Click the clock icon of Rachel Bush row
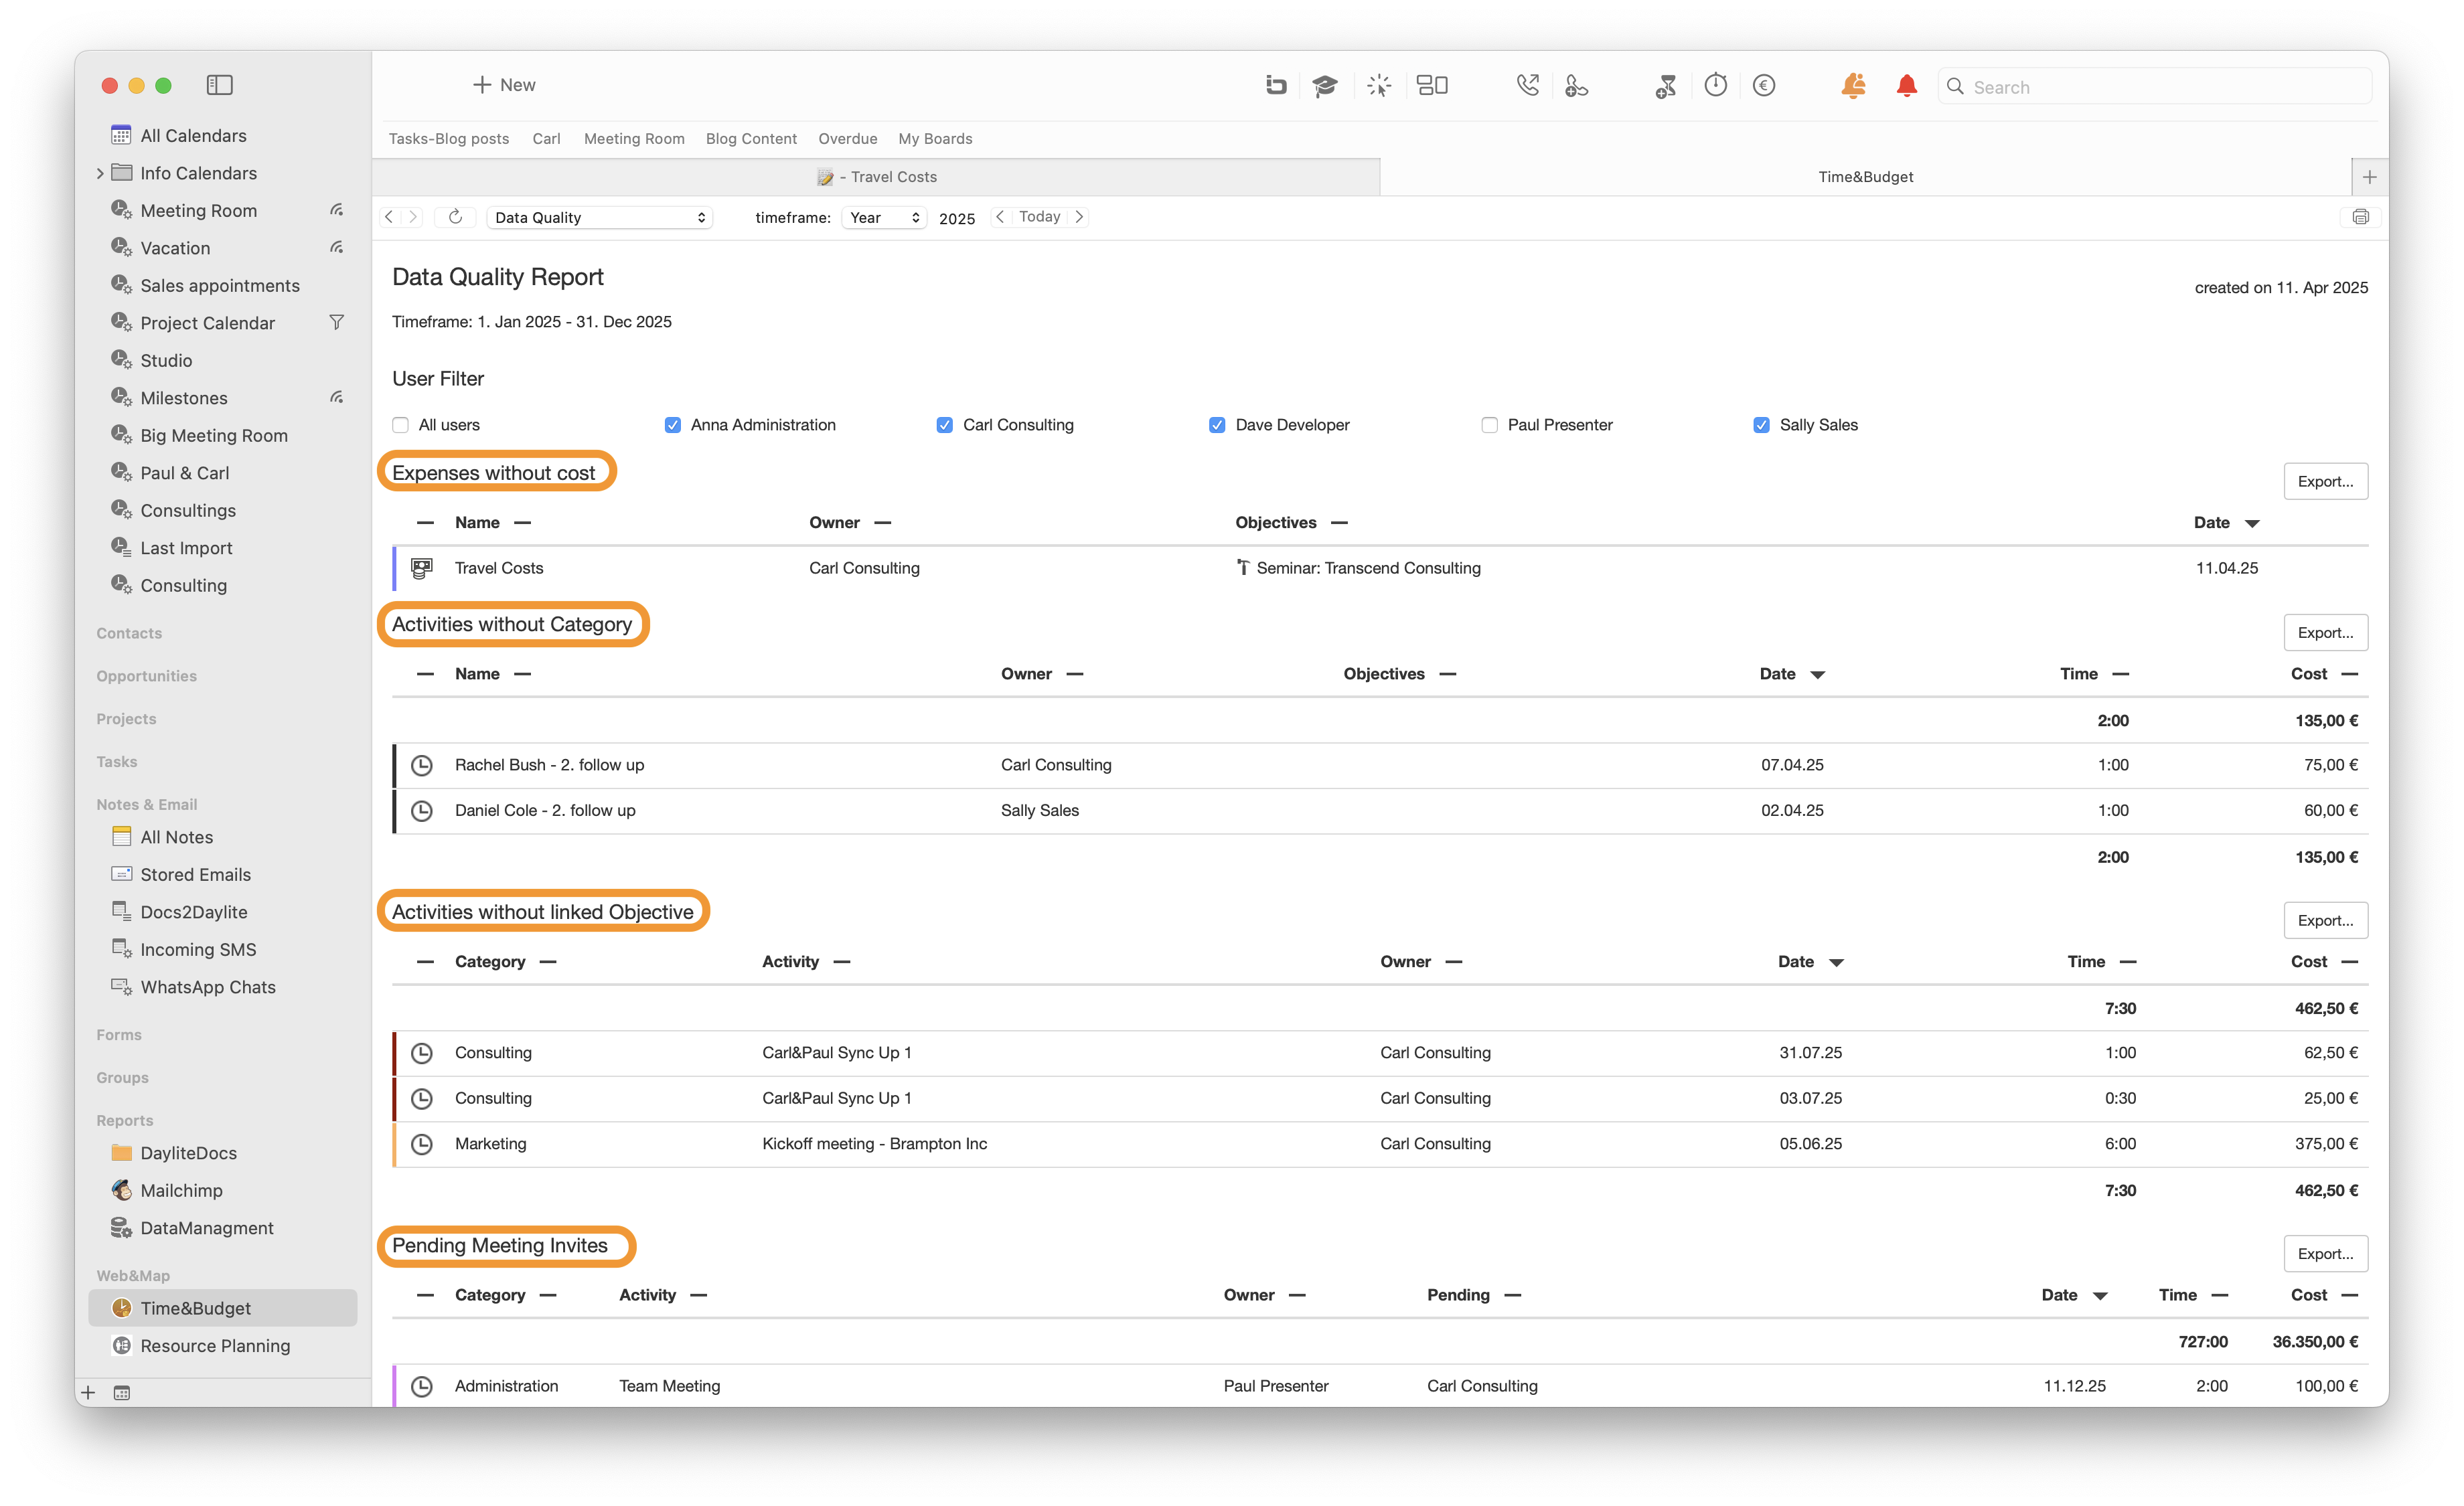The image size is (2464, 1506). tap(422, 764)
